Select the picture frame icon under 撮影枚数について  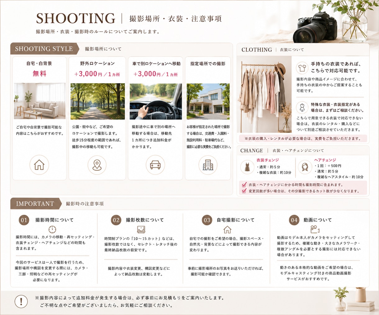coord(141,229)
